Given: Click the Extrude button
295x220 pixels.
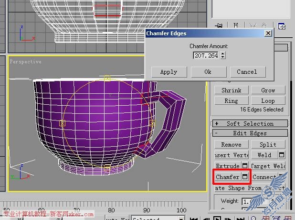Looking at the screenshot, I should [x=228, y=166].
